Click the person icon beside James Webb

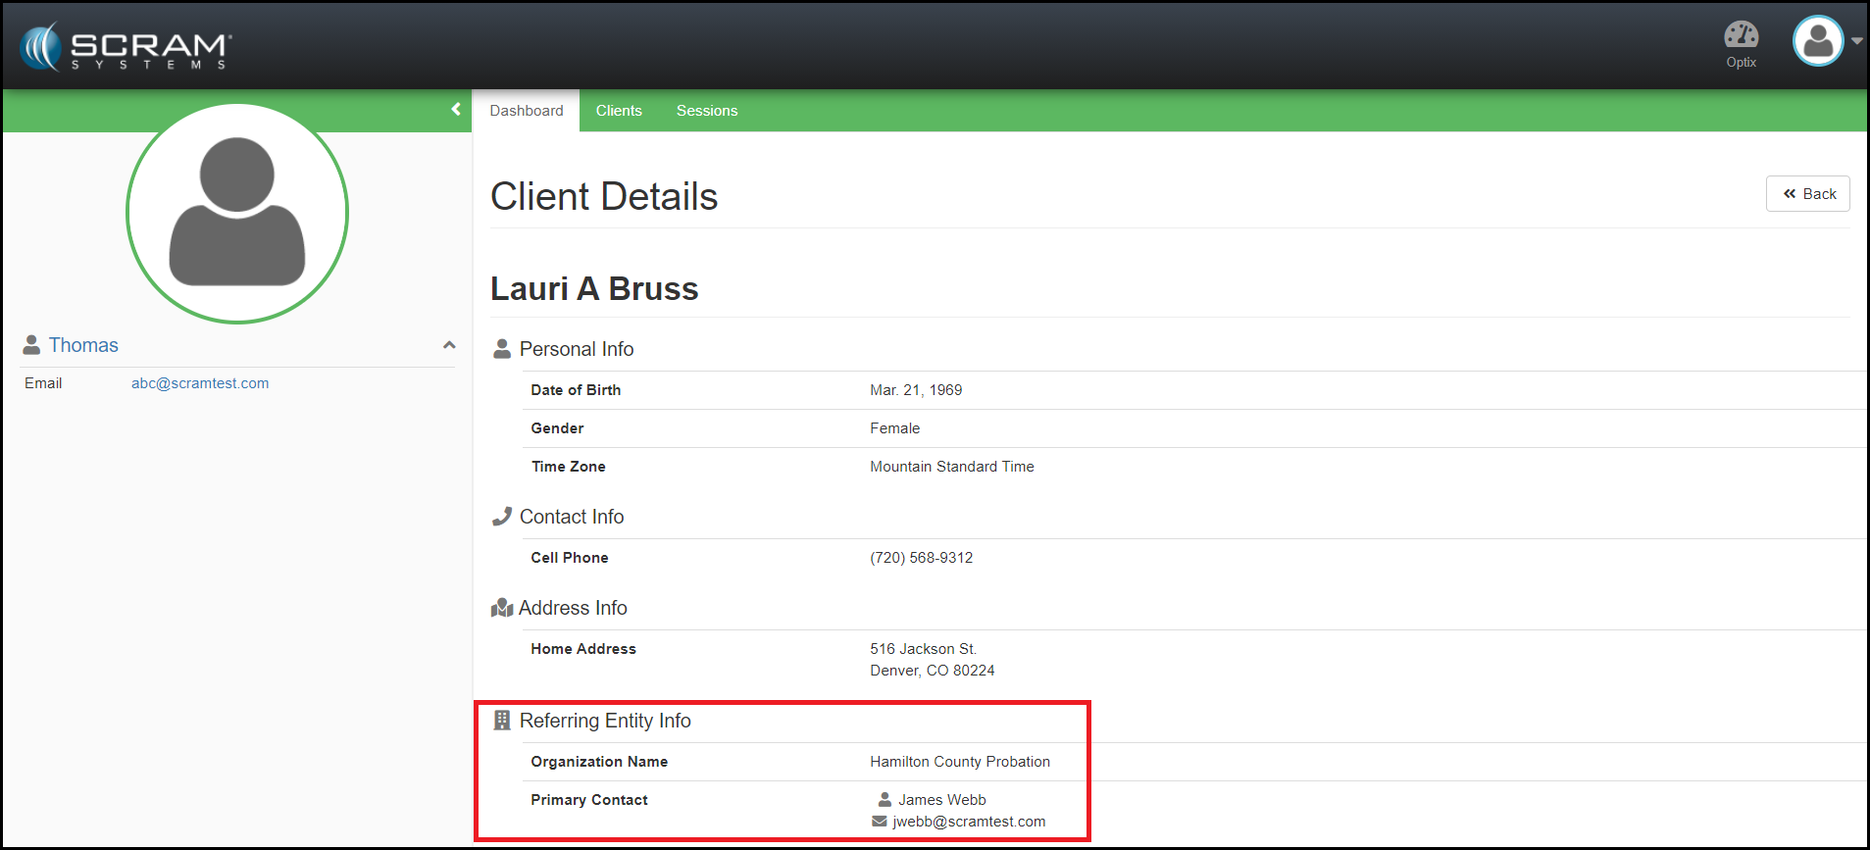click(884, 800)
